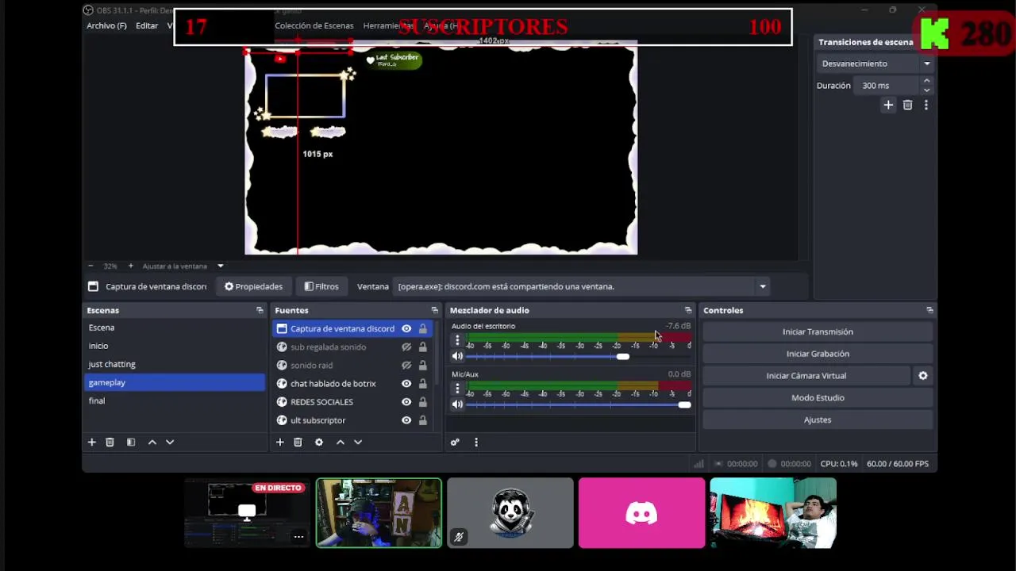Undock the Mezclador de audio panel

(688, 310)
